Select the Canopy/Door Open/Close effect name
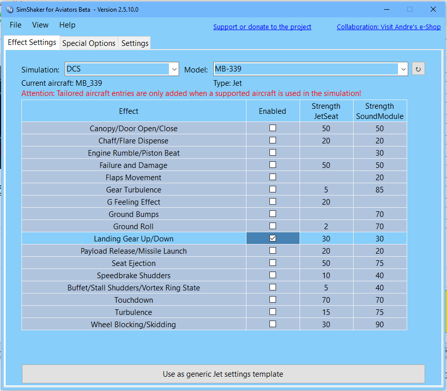Image resolution: width=447 pixels, height=391 pixels. (x=134, y=129)
